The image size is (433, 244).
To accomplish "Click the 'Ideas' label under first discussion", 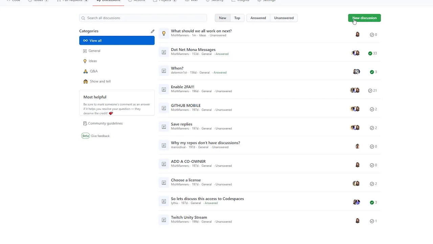I will 203,35.
